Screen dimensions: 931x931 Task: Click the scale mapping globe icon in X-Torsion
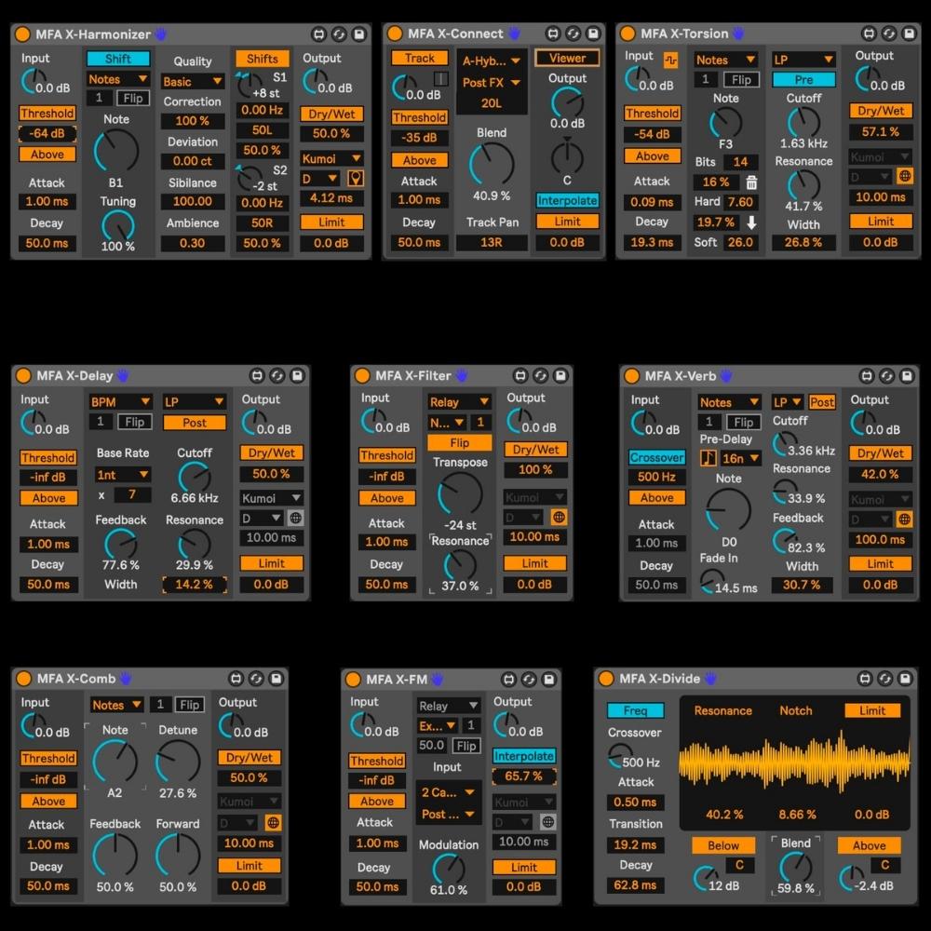point(906,175)
